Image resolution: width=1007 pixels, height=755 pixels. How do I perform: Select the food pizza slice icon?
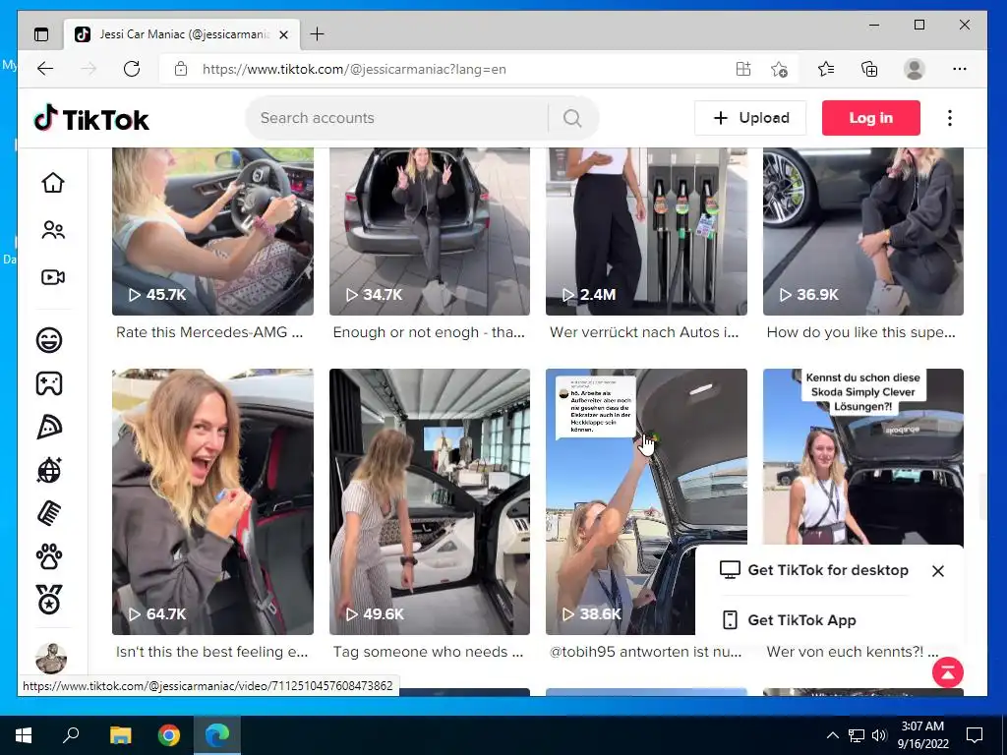click(49, 427)
